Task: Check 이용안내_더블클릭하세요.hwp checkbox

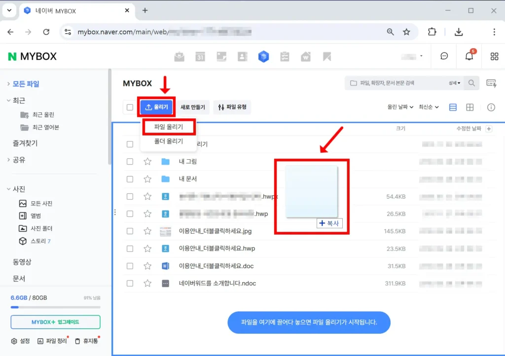Action: 130,249
